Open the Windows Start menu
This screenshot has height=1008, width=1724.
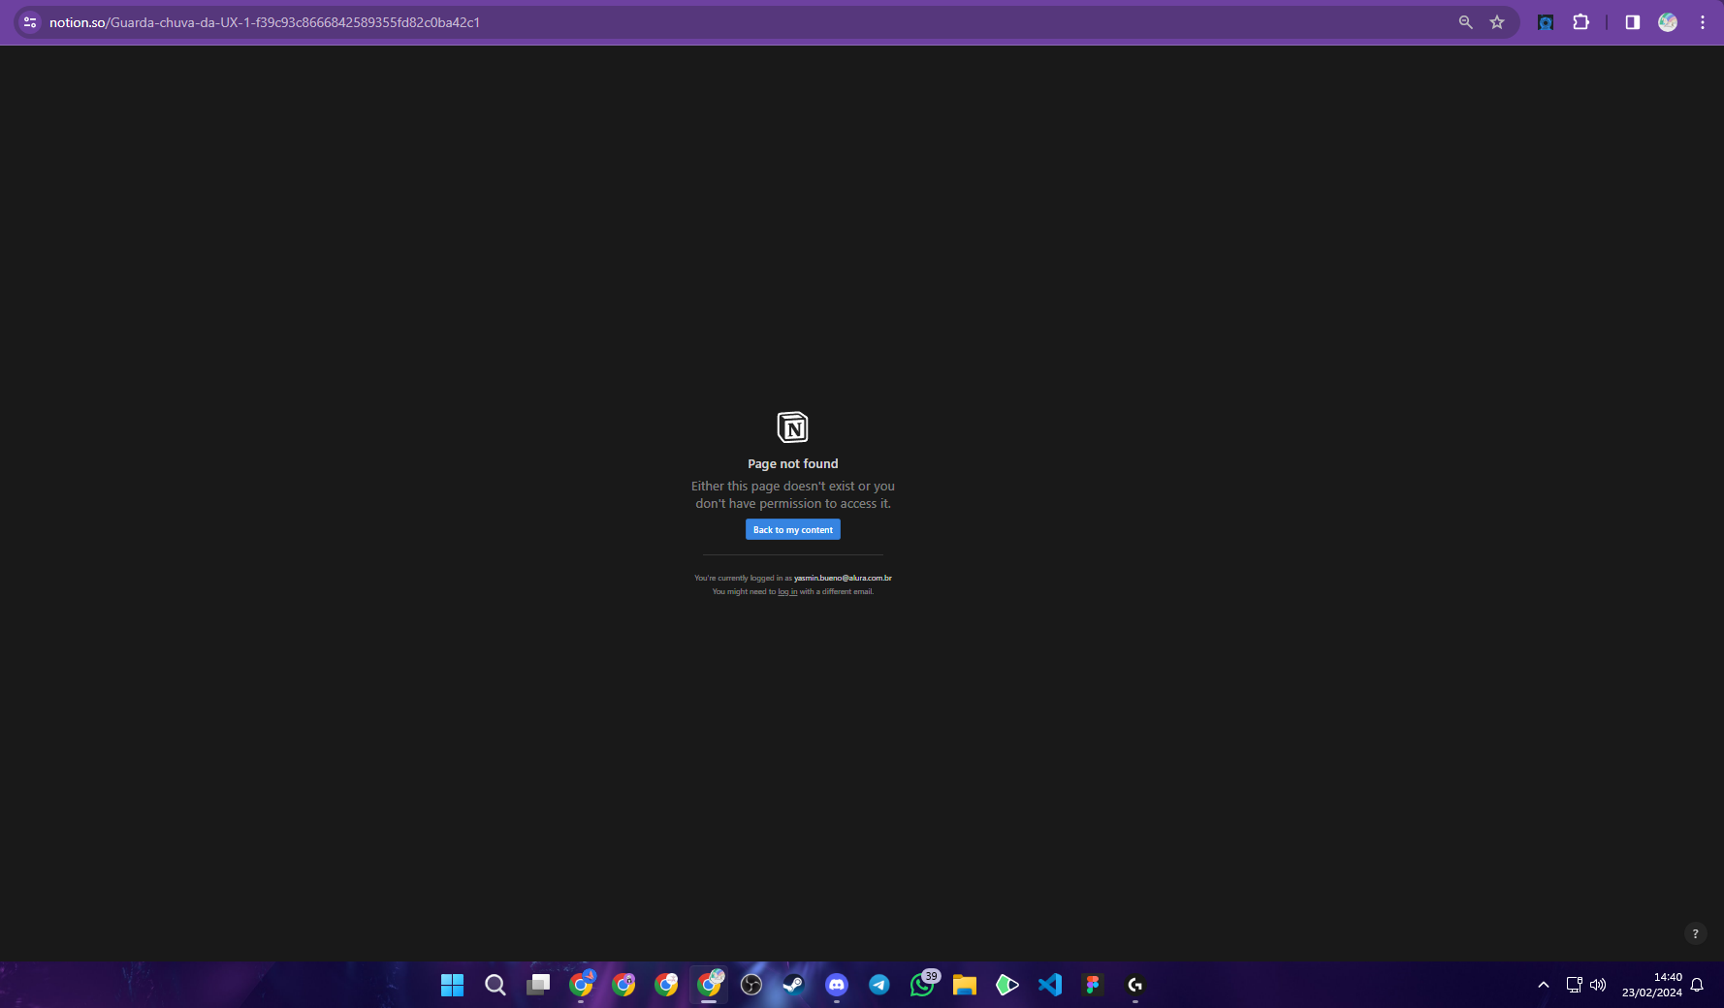[x=452, y=985]
